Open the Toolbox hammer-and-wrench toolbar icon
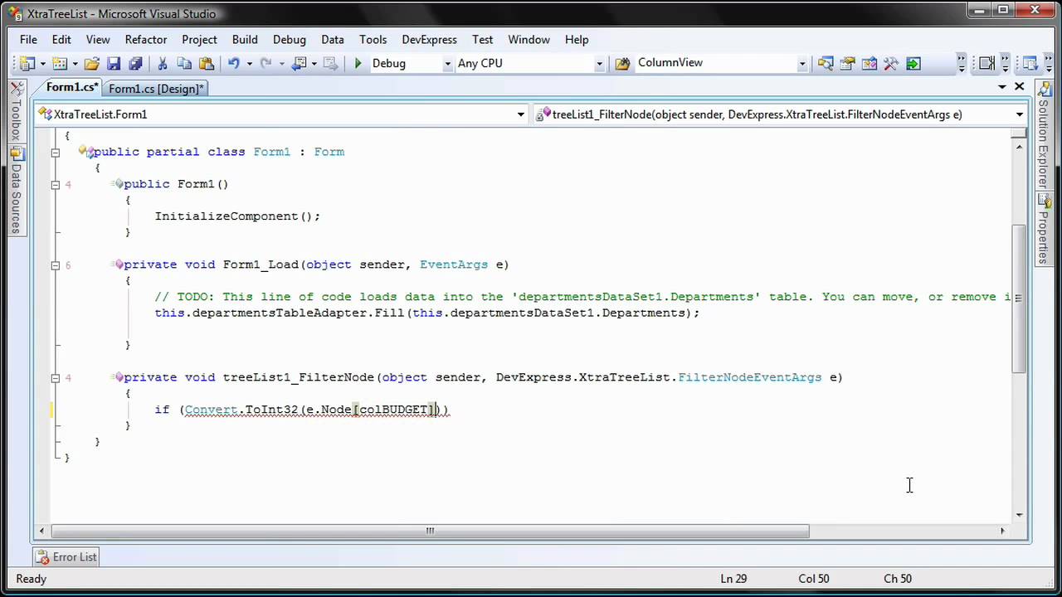This screenshot has width=1062, height=597. point(891,63)
